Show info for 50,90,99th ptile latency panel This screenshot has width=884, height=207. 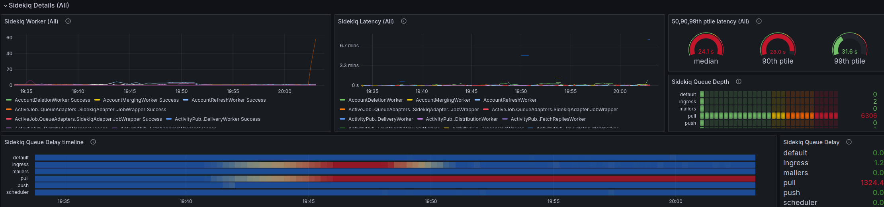click(759, 21)
